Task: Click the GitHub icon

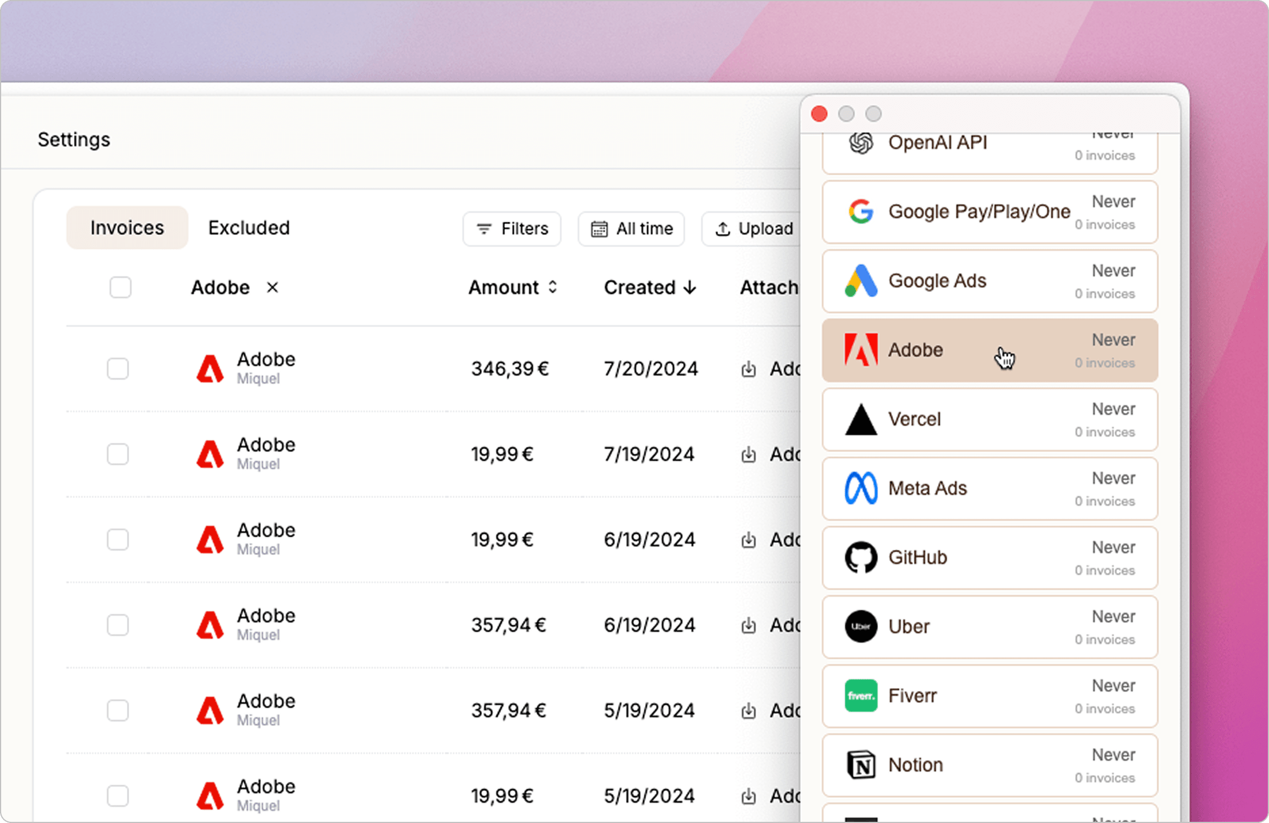Action: [860, 558]
